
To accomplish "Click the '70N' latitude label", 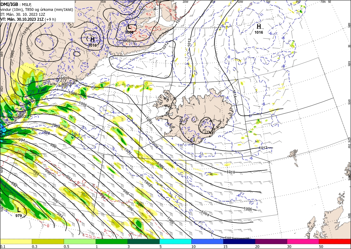I will [x=323, y=2].
